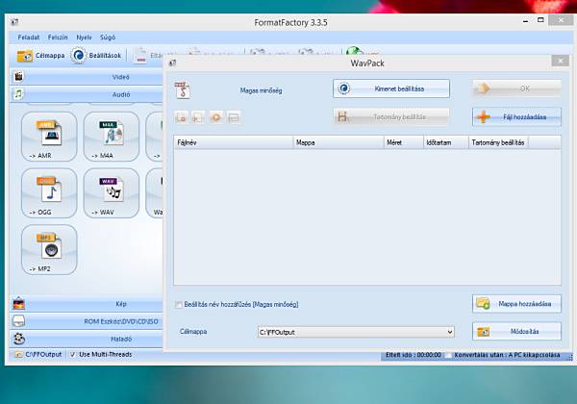Viewport: 577px width, 404px height.
Task: Click the Módosítás button
Action: tap(516, 332)
